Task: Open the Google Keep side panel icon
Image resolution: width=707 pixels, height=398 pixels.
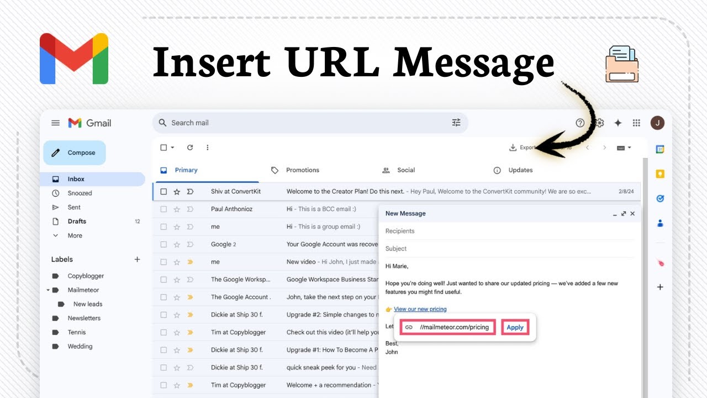Action: coord(660,174)
